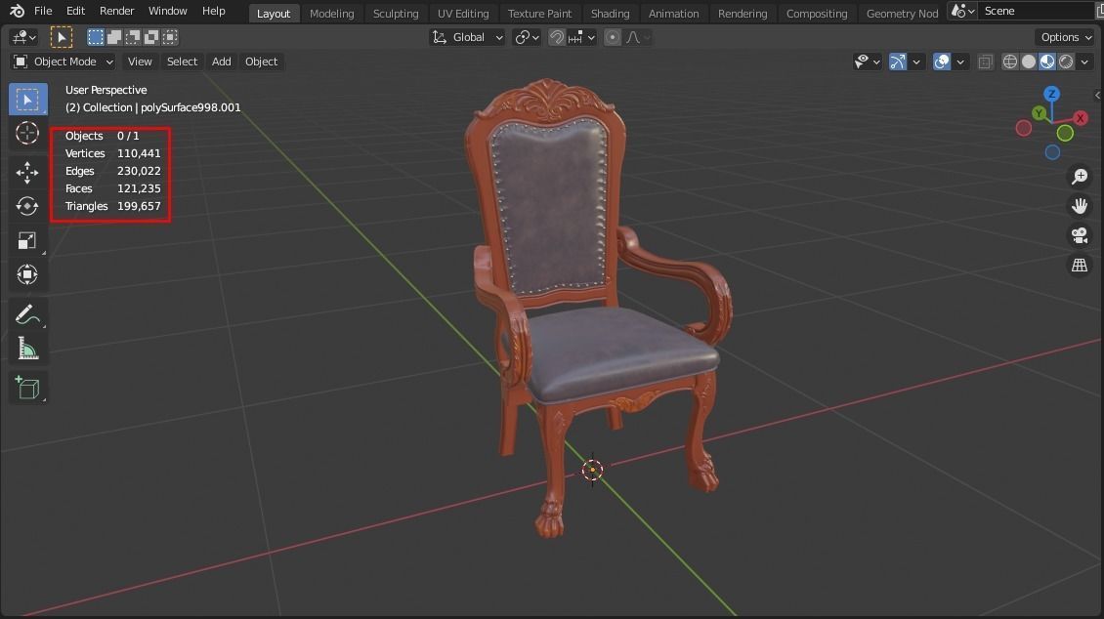The width and height of the screenshot is (1104, 619).
Task: Switch perspective/orthographic grid icon
Action: pyautogui.click(x=1080, y=266)
